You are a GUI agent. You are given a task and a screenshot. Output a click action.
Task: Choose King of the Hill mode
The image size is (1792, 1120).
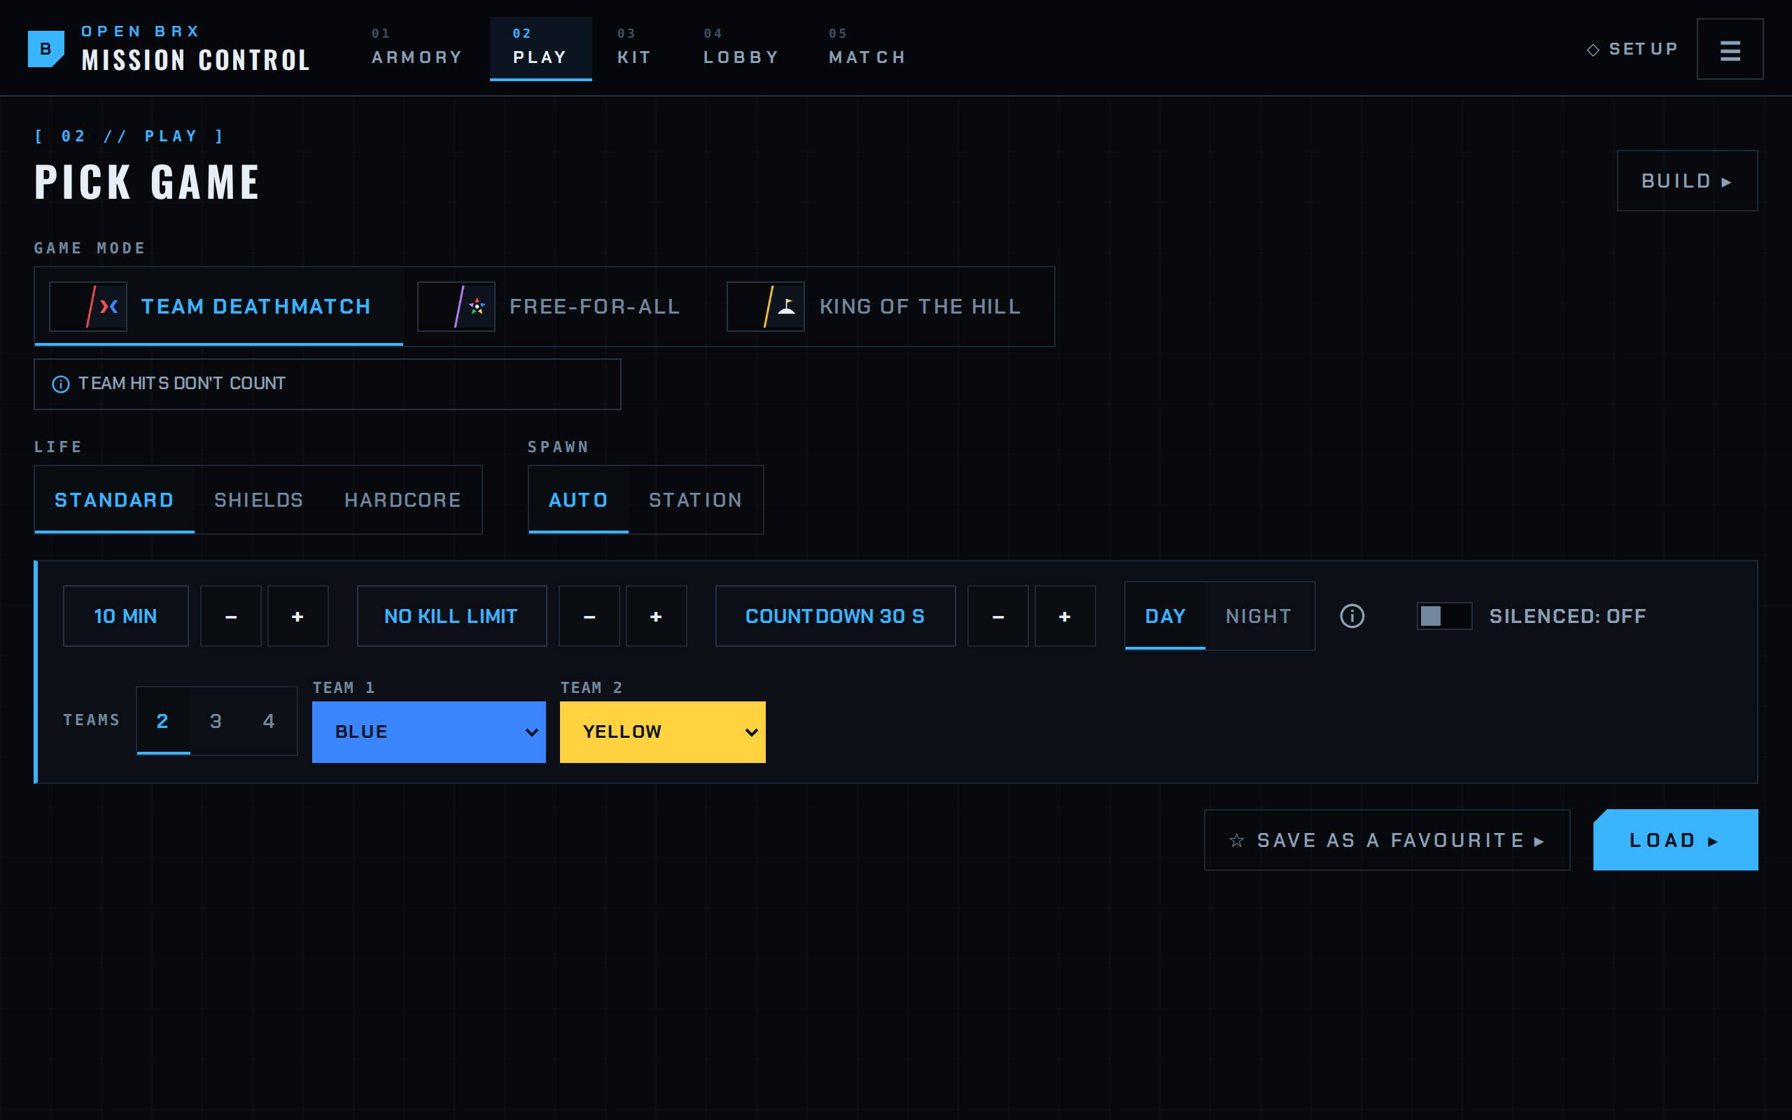(883, 307)
